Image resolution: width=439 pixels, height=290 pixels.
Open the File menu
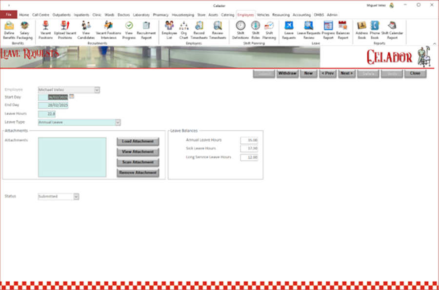tap(8, 15)
